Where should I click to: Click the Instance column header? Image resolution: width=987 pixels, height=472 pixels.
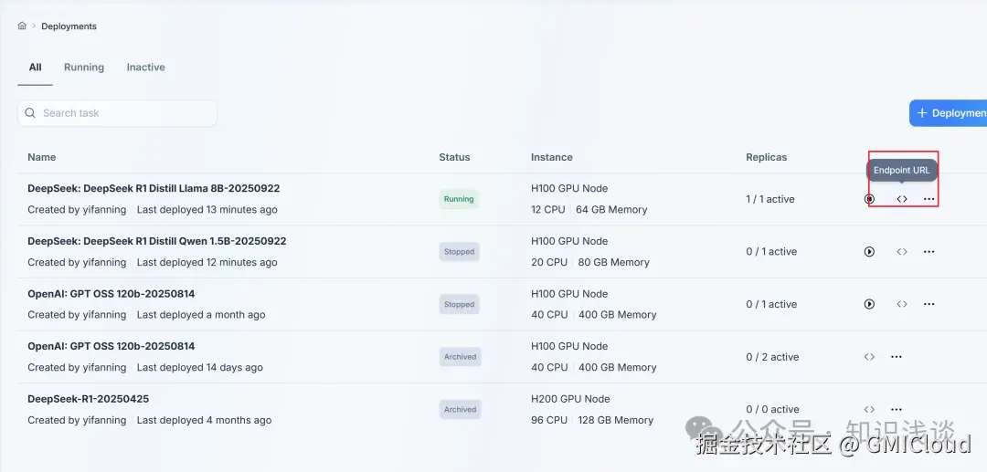(x=551, y=157)
